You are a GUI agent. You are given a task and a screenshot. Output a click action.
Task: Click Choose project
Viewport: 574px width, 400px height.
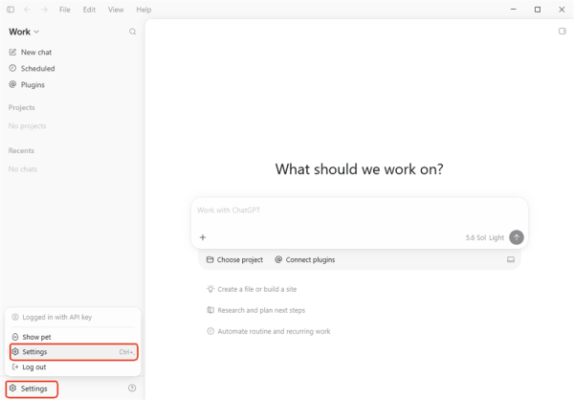pos(234,259)
